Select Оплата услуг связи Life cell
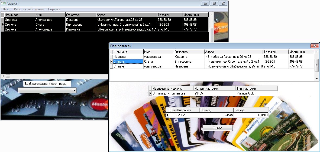Image resolution: width=320 pixels, height=152 pixels. pyautogui.click(x=173, y=93)
